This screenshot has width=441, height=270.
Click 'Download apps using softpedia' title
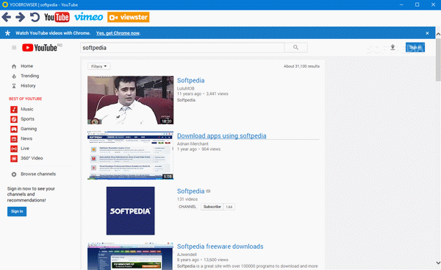222,135
